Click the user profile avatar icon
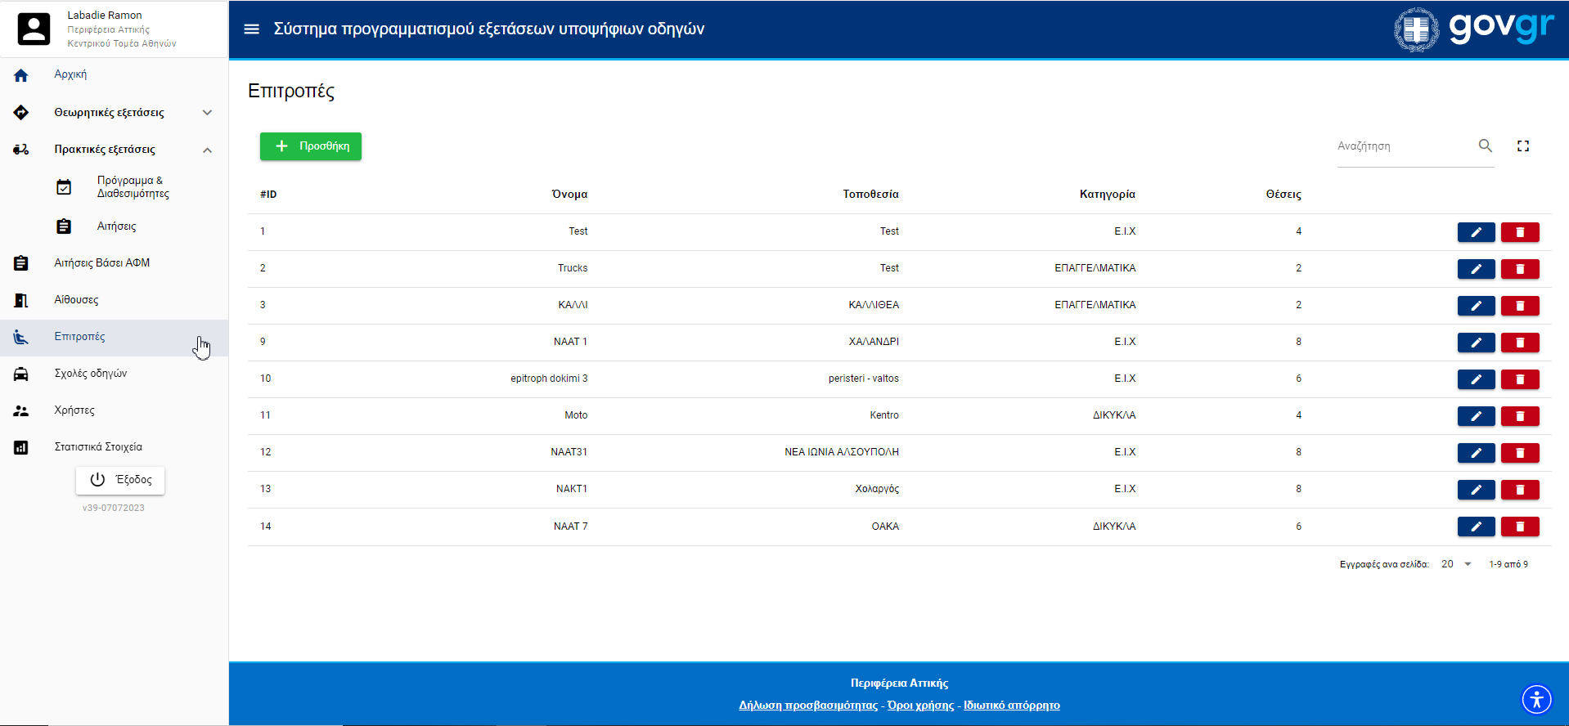Screen dimensions: 1569x726 34,29
